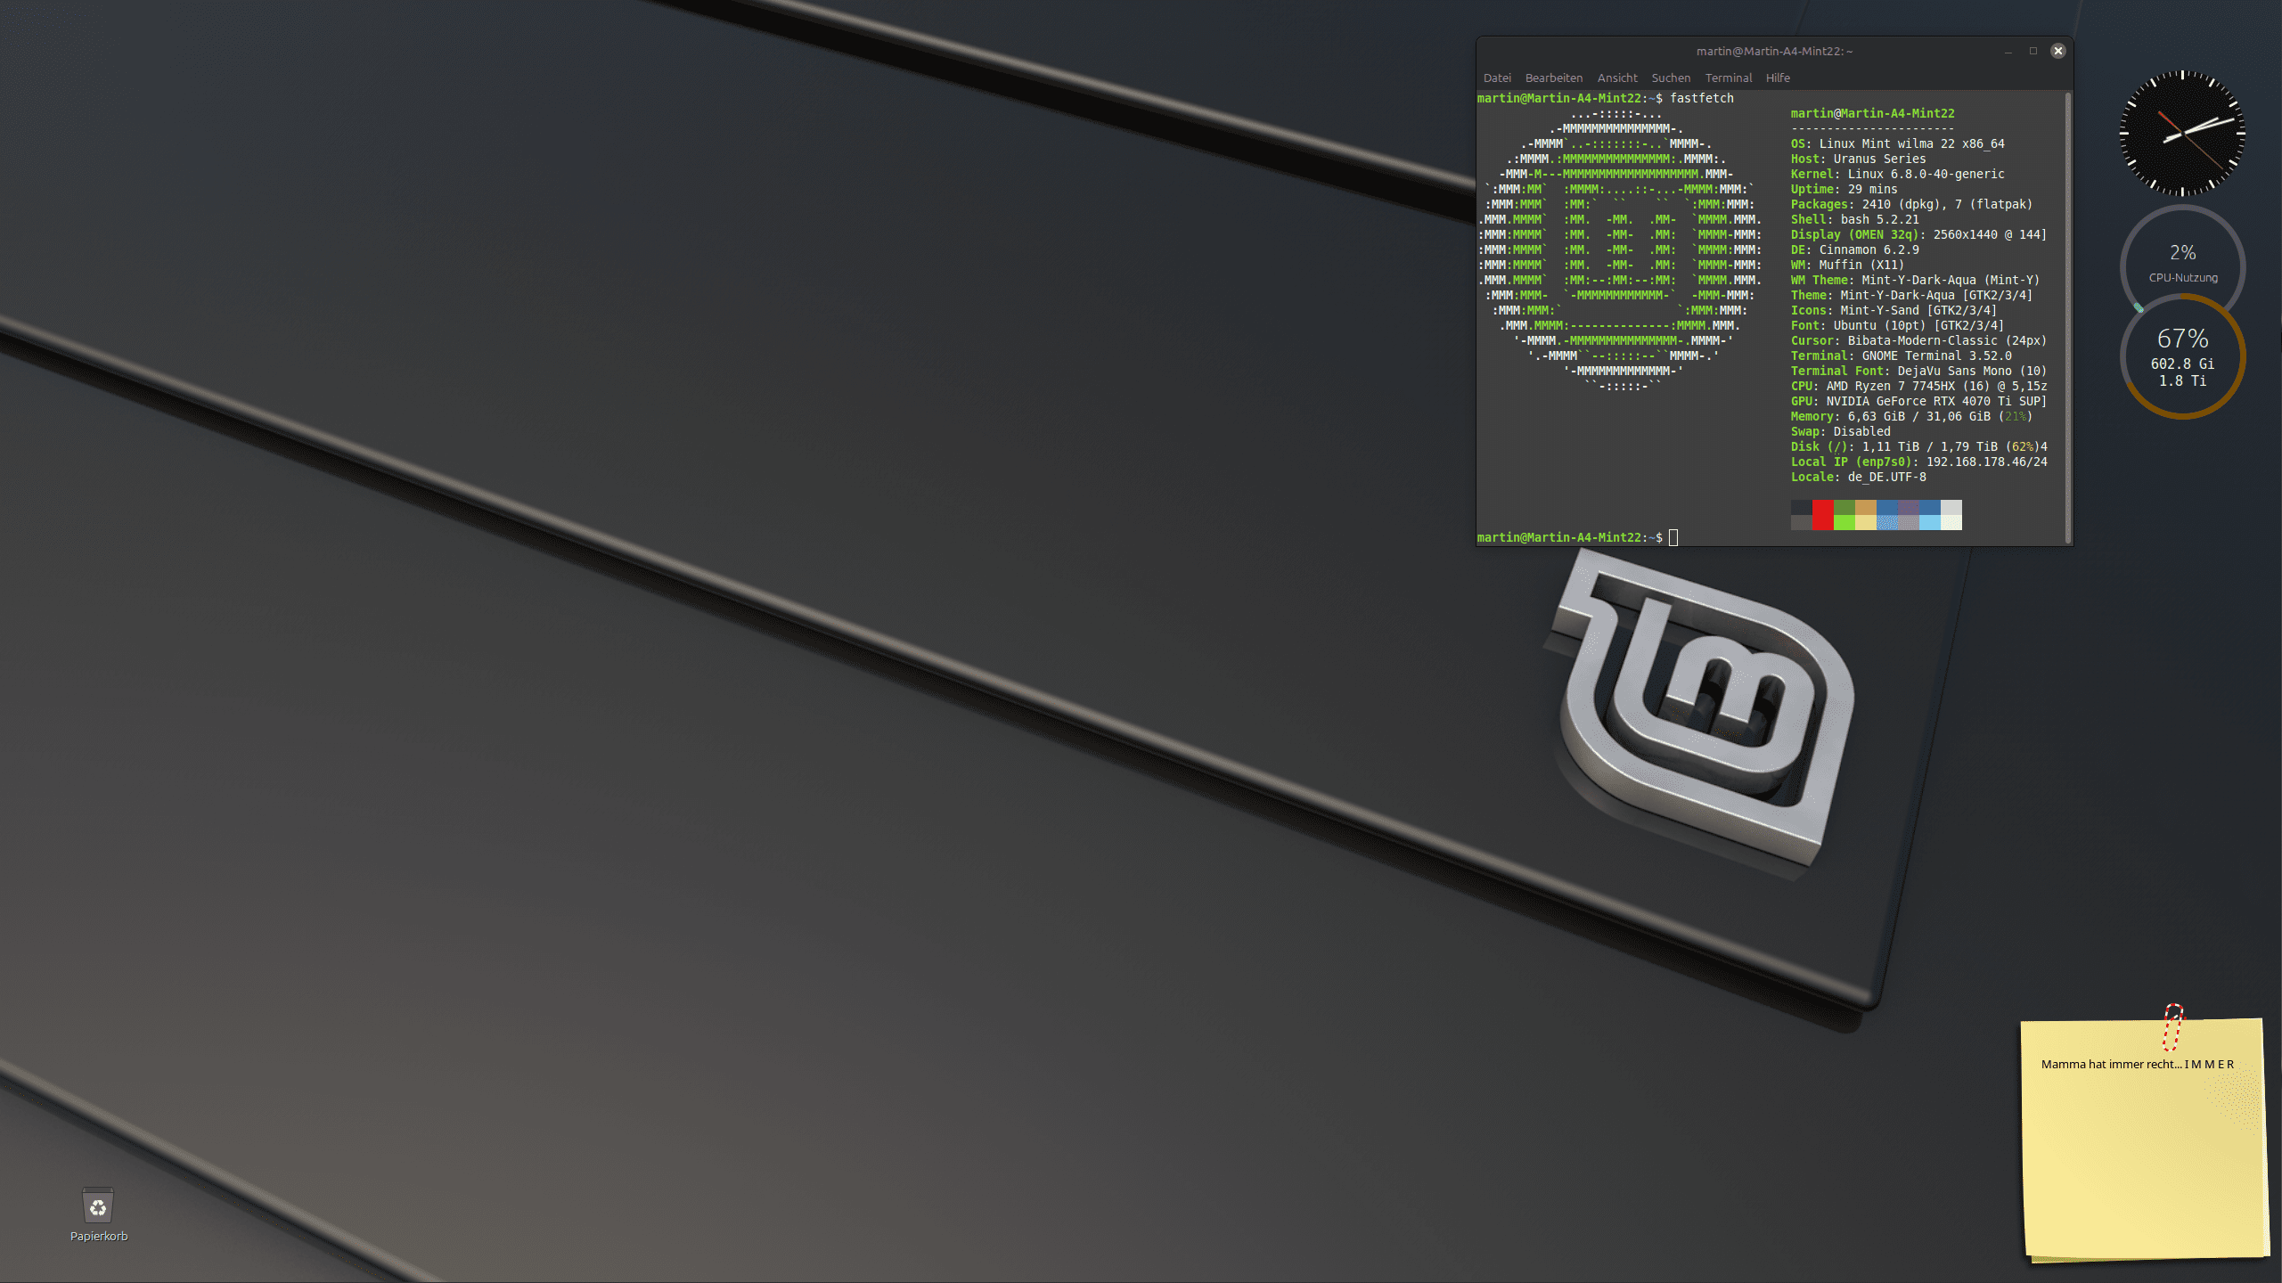Open the Bearbeiten menu in the terminal
The image size is (2282, 1283).
[x=1554, y=78]
